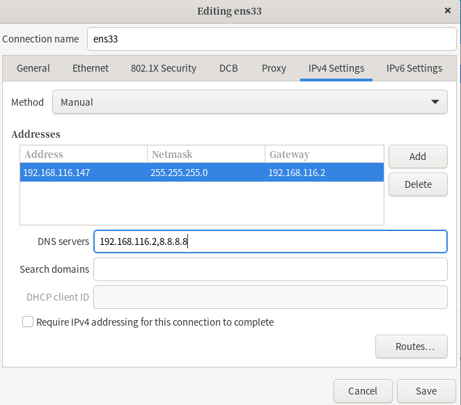Cancel the connection edits
461x405 pixels.
(364, 391)
